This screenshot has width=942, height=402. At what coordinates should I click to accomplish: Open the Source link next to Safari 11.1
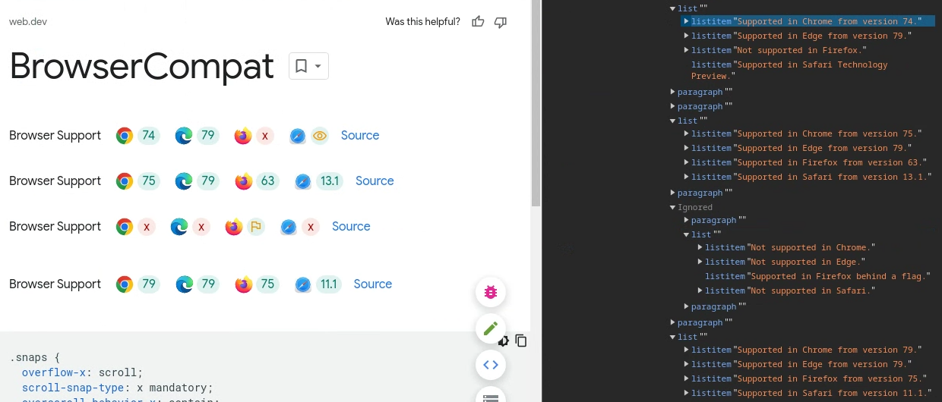[x=372, y=284]
